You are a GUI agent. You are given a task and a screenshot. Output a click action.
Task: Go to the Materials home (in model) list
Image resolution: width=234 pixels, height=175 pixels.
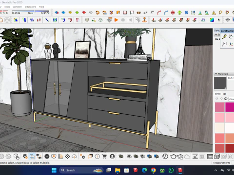pos(226,99)
